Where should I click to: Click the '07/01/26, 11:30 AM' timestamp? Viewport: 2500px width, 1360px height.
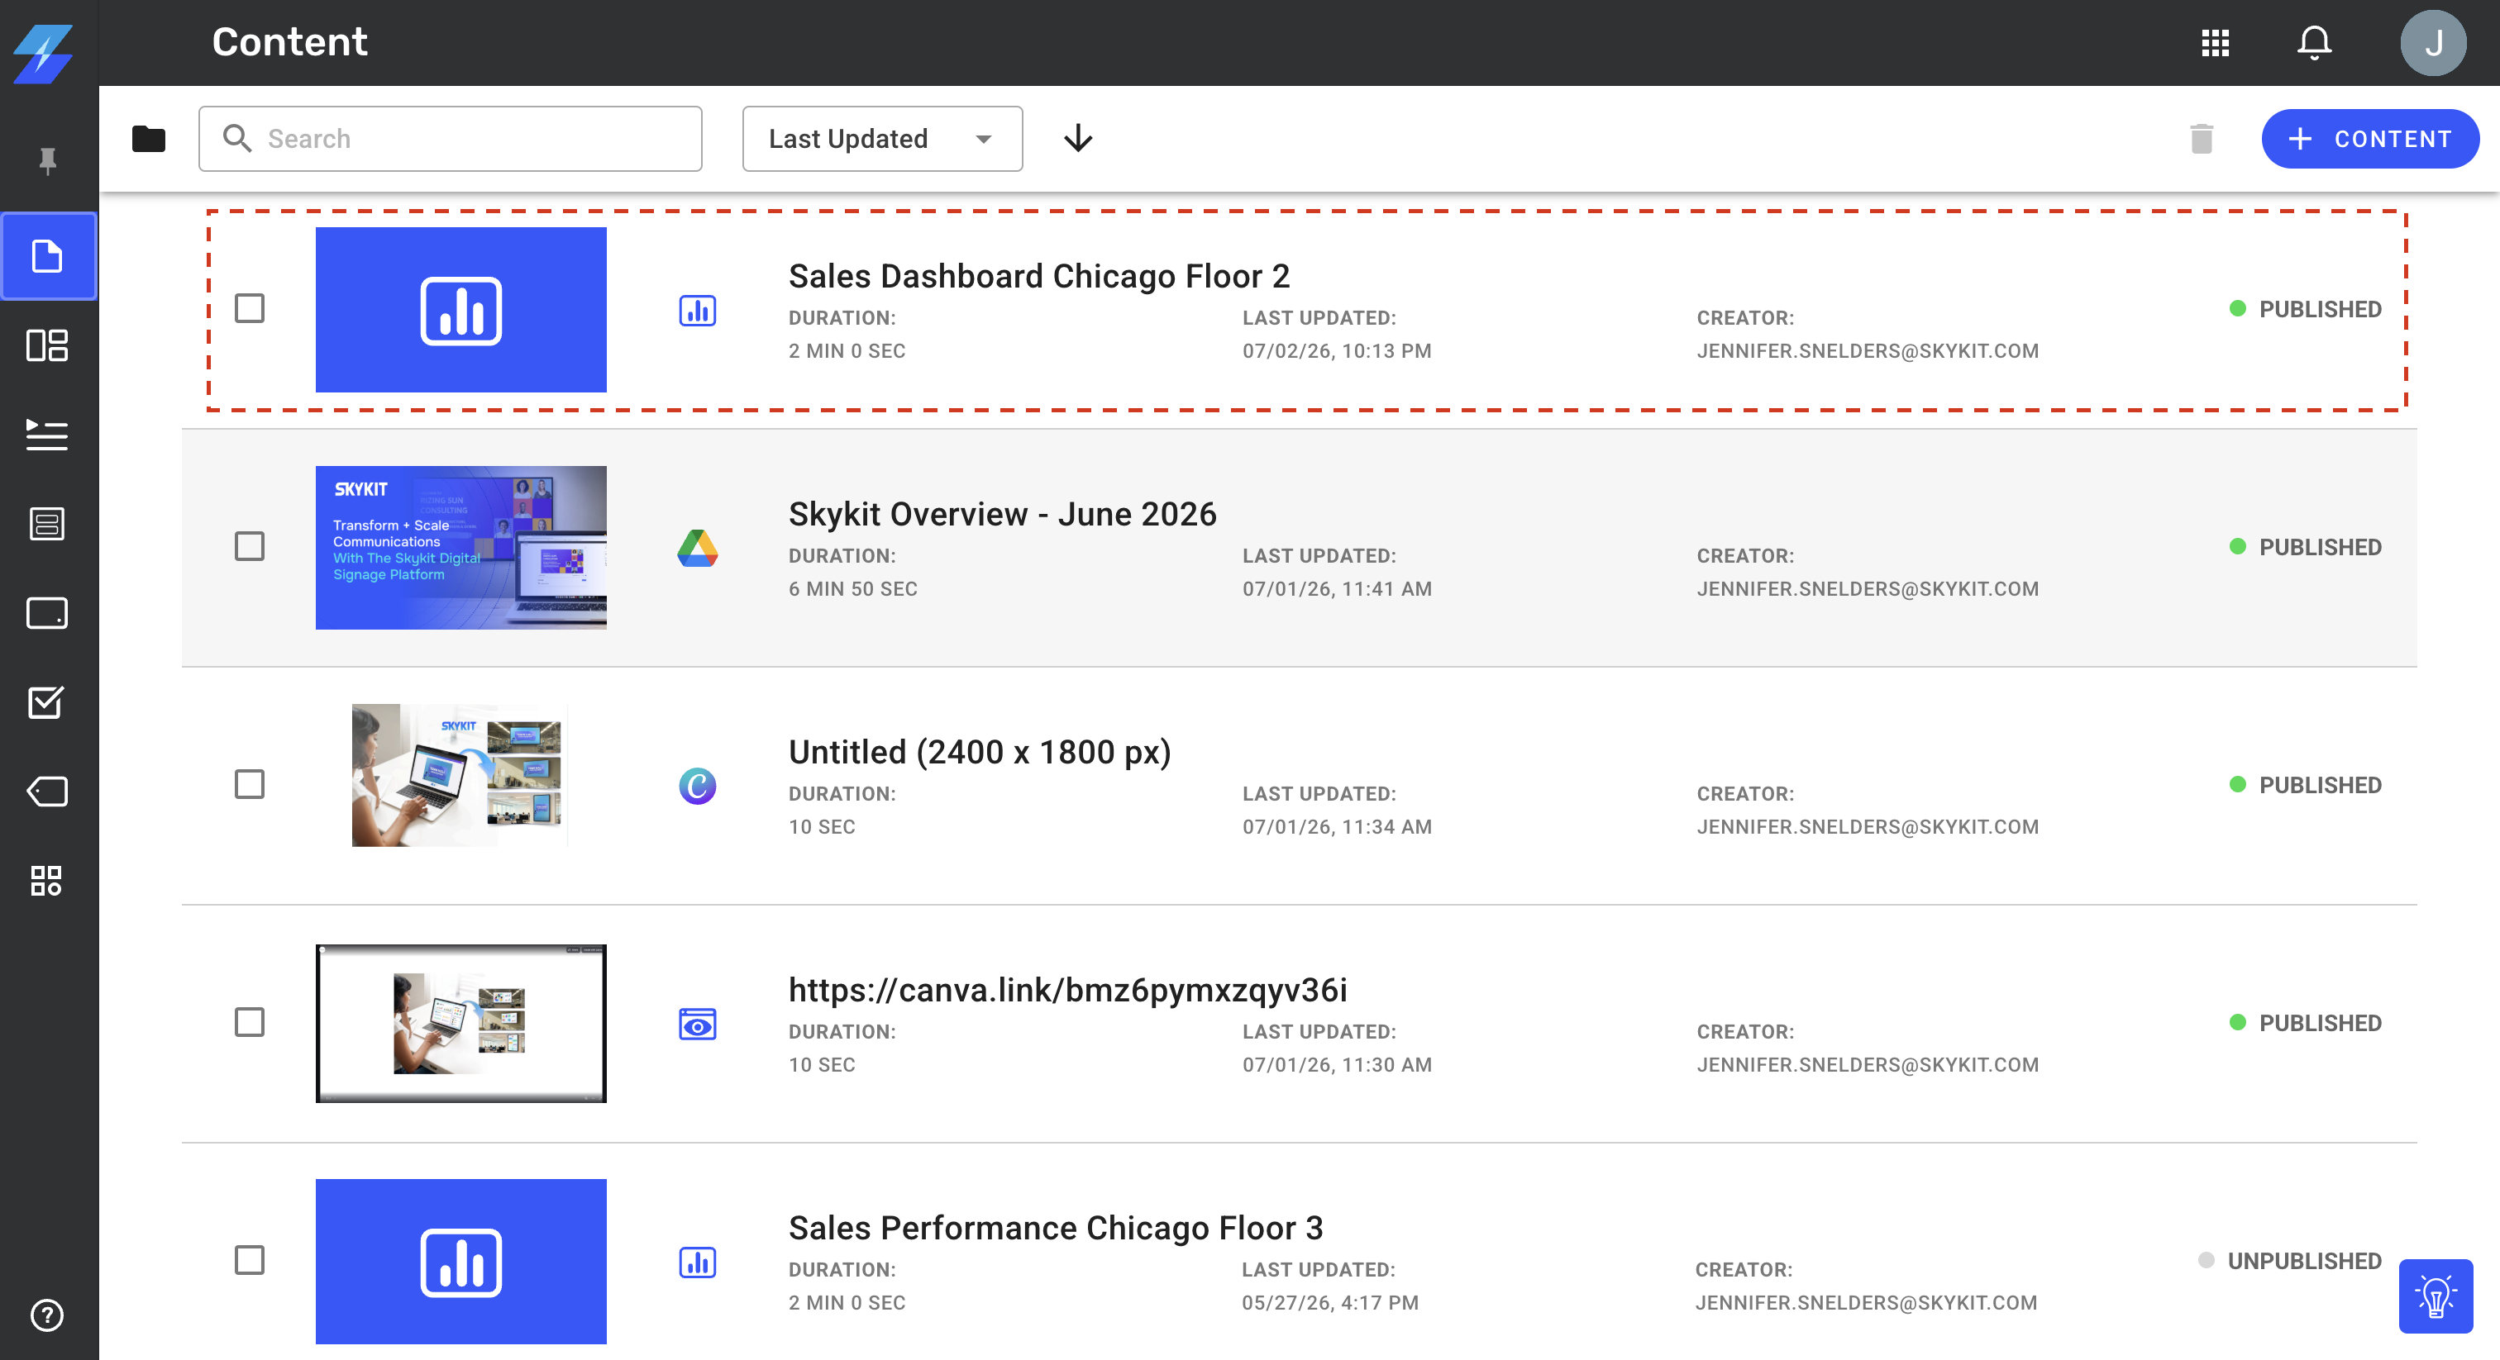(1338, 1065)
